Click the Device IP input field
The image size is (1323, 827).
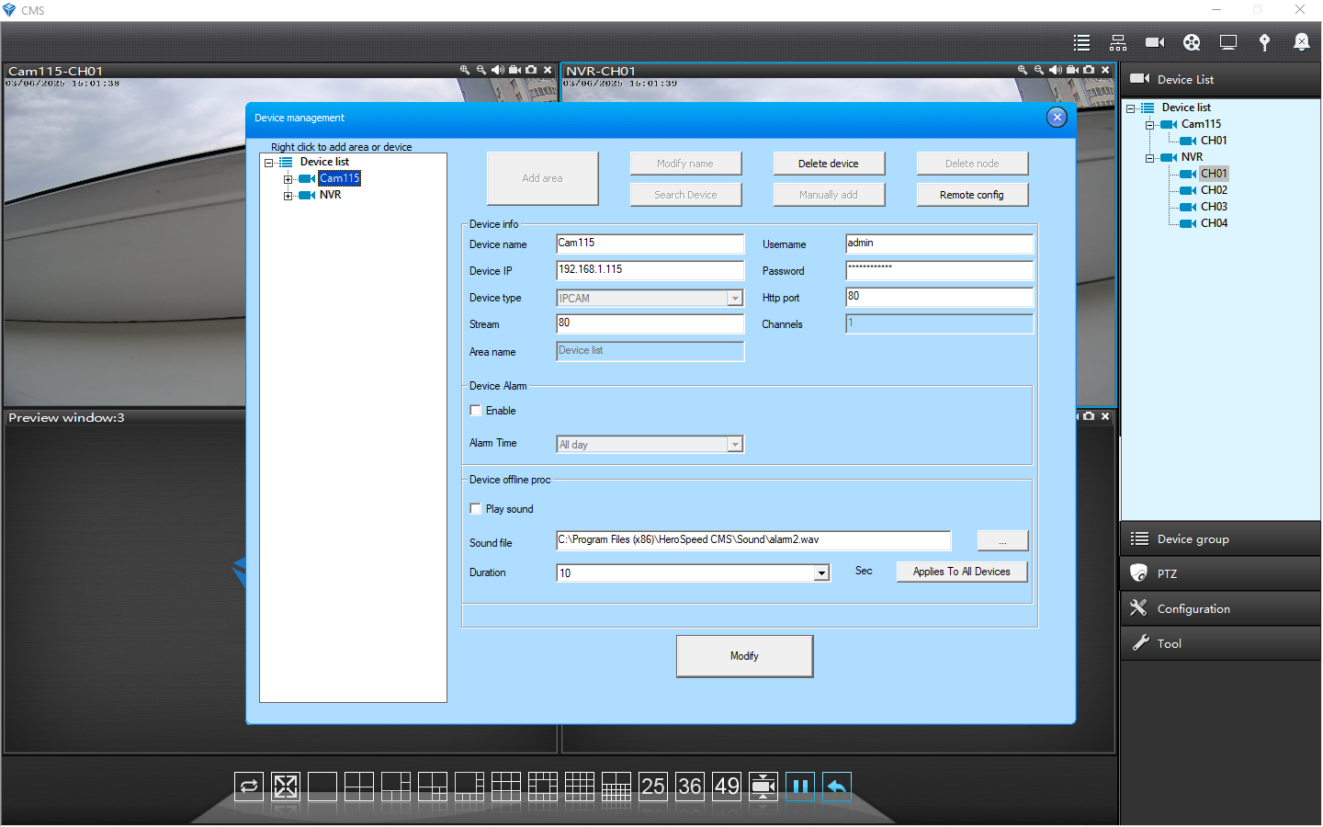[650, 270]
